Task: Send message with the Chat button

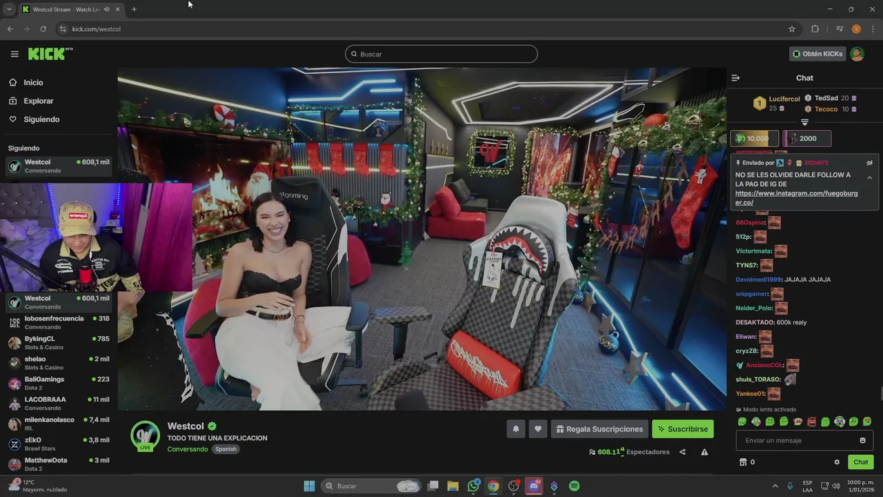Action: [861, 462]
